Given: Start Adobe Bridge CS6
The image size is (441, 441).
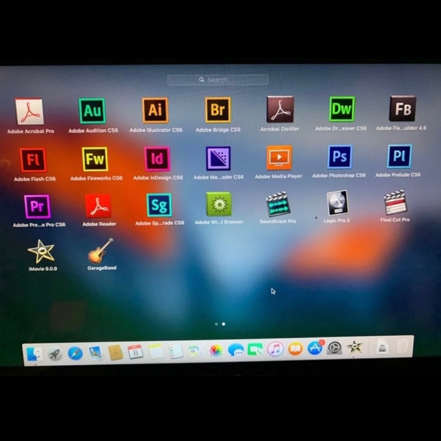Looking at the screenshot, I should click(218, 110).
